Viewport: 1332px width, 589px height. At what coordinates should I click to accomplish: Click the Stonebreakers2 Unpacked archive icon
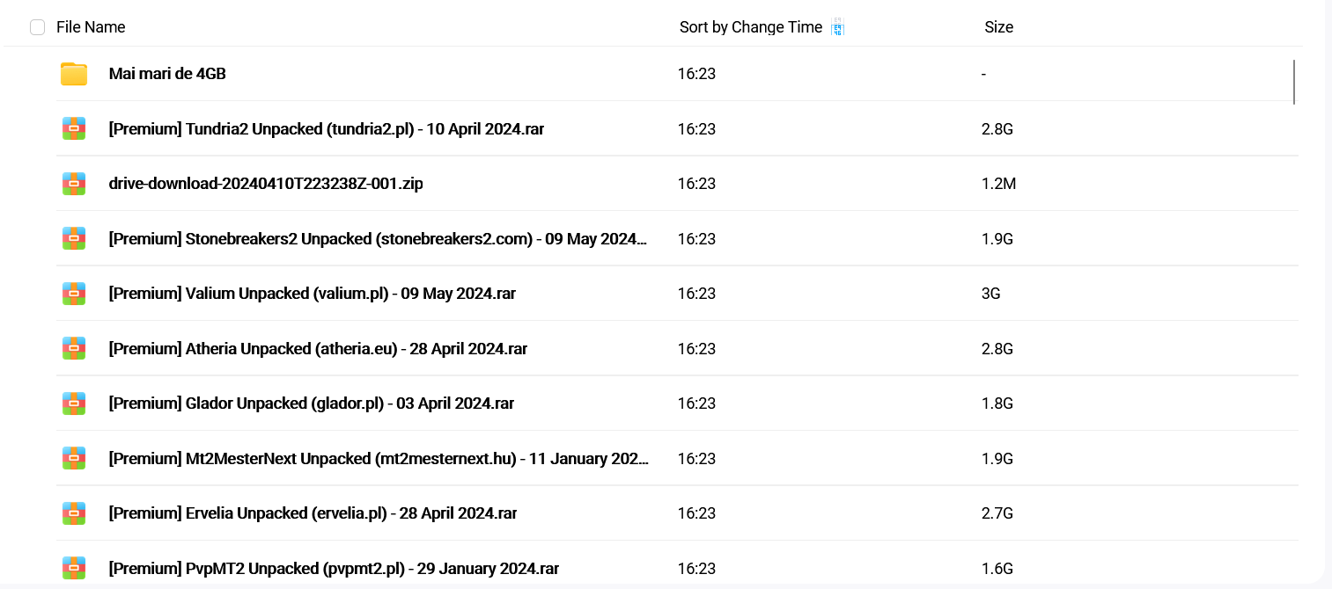pyautogui.click(x=74, y=239)
